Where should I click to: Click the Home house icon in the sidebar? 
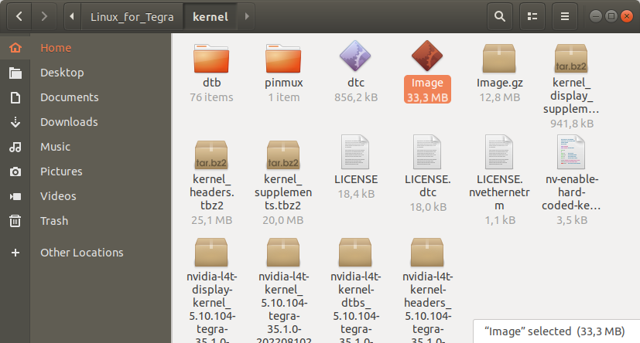click(x=15, y=48)
